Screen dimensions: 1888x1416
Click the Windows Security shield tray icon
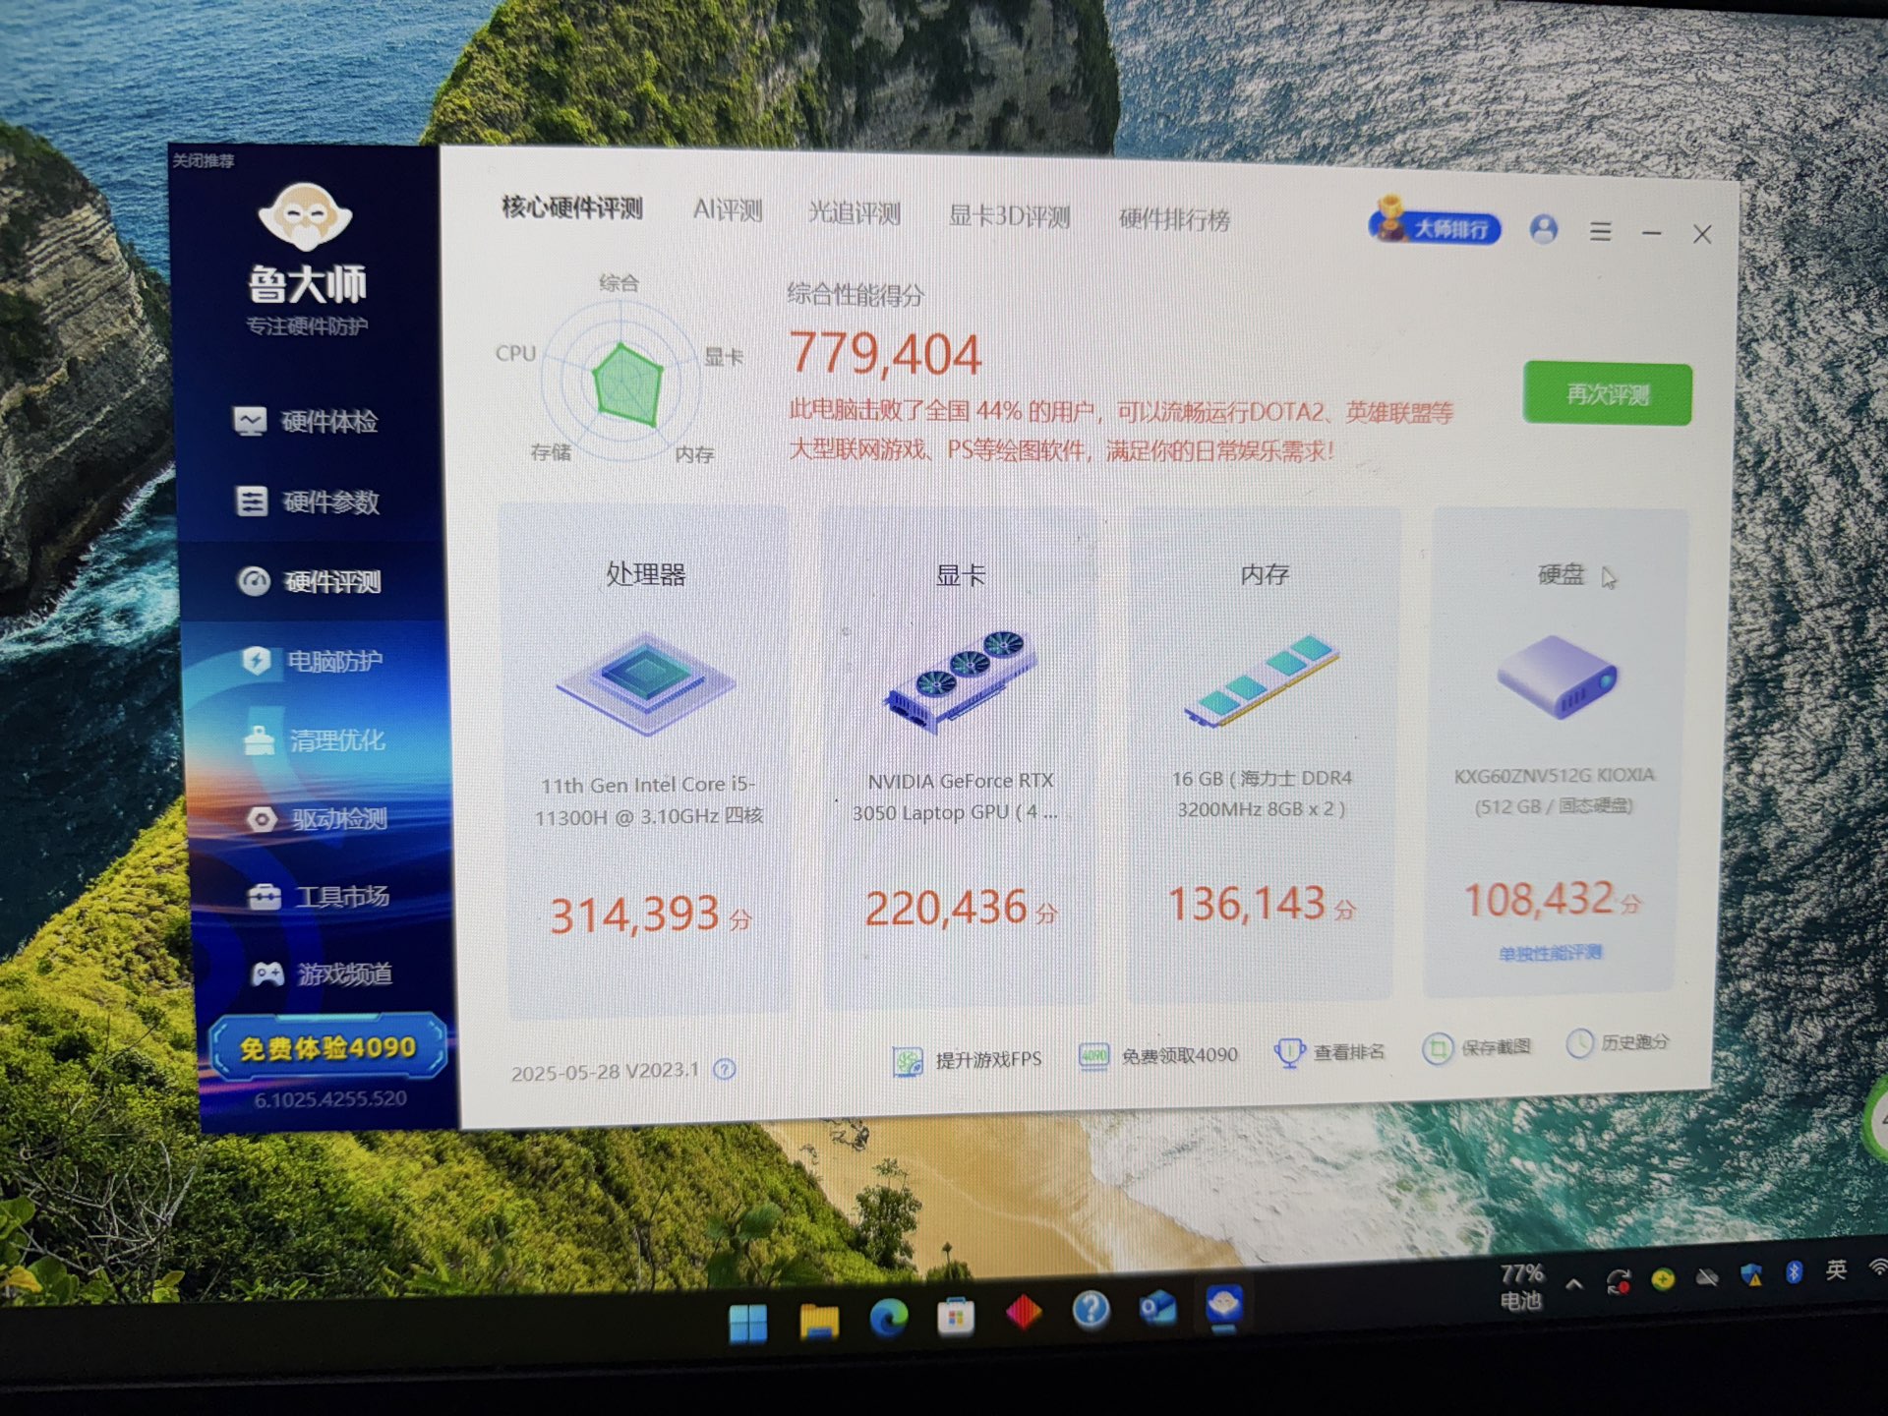point(1750,1275)
